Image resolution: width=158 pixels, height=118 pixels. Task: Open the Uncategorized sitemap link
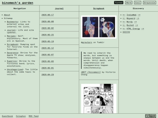pyautogui.click(x=15, y=69)
